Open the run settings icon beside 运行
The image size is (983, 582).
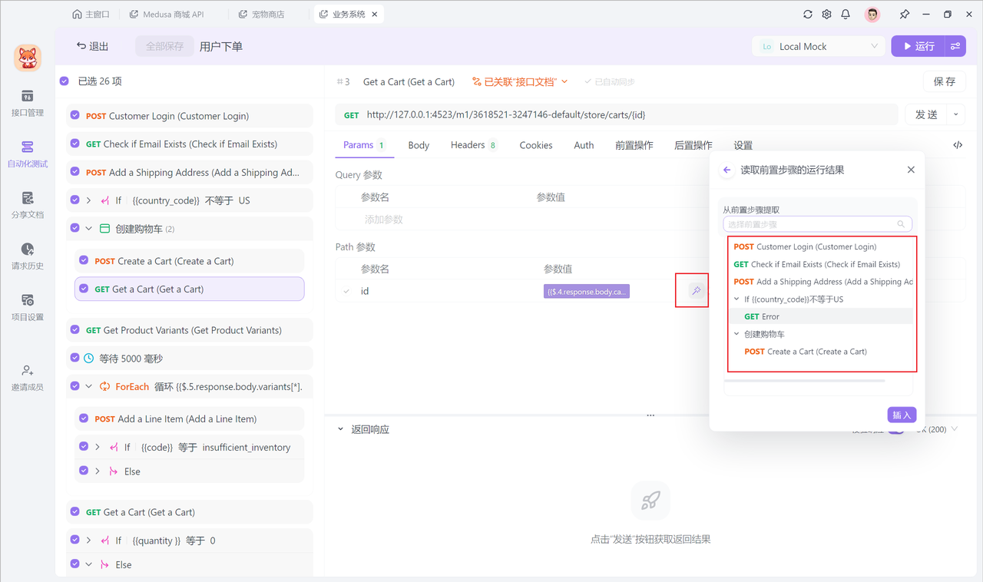pyautogui.click(x=955, y=46)
